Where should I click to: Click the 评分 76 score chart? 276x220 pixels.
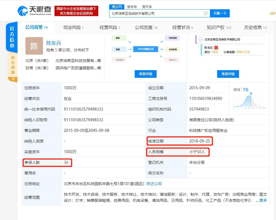tap(249, 98)
